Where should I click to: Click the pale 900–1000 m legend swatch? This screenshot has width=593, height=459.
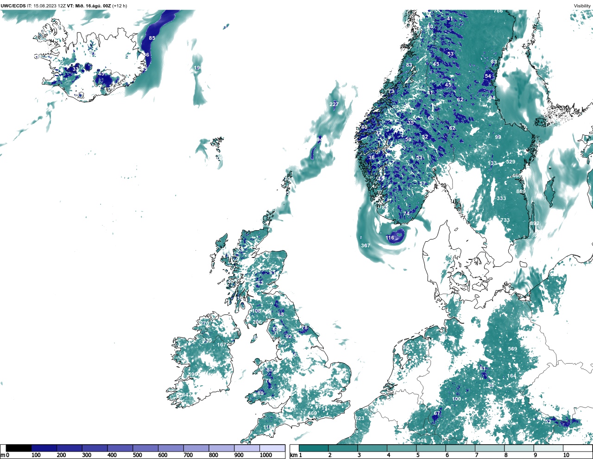click(246, 448)
